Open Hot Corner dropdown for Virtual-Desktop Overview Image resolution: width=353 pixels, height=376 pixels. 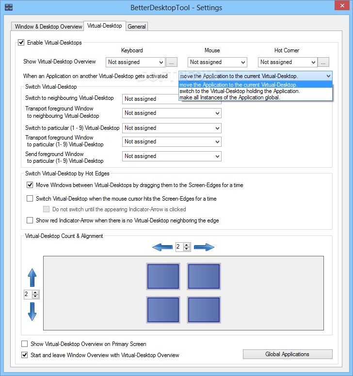coord(288,62)
